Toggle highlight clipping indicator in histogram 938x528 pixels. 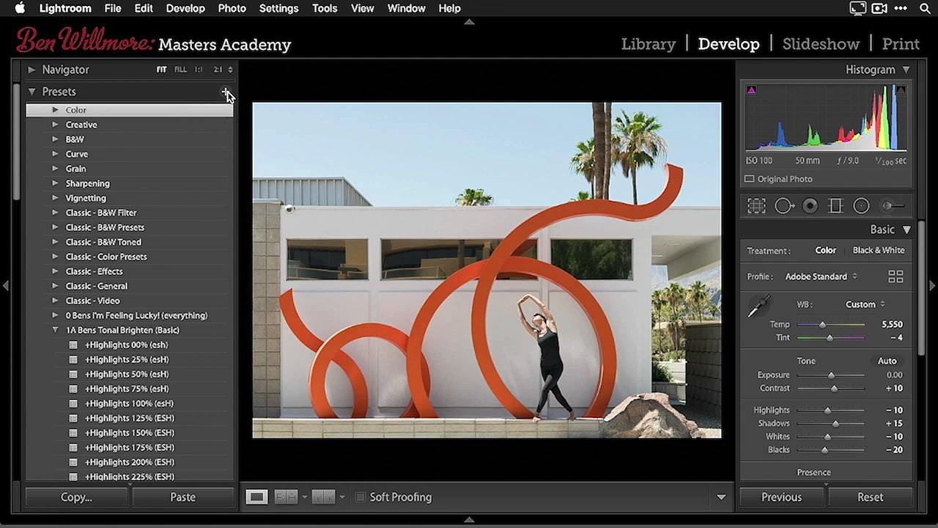901,90
